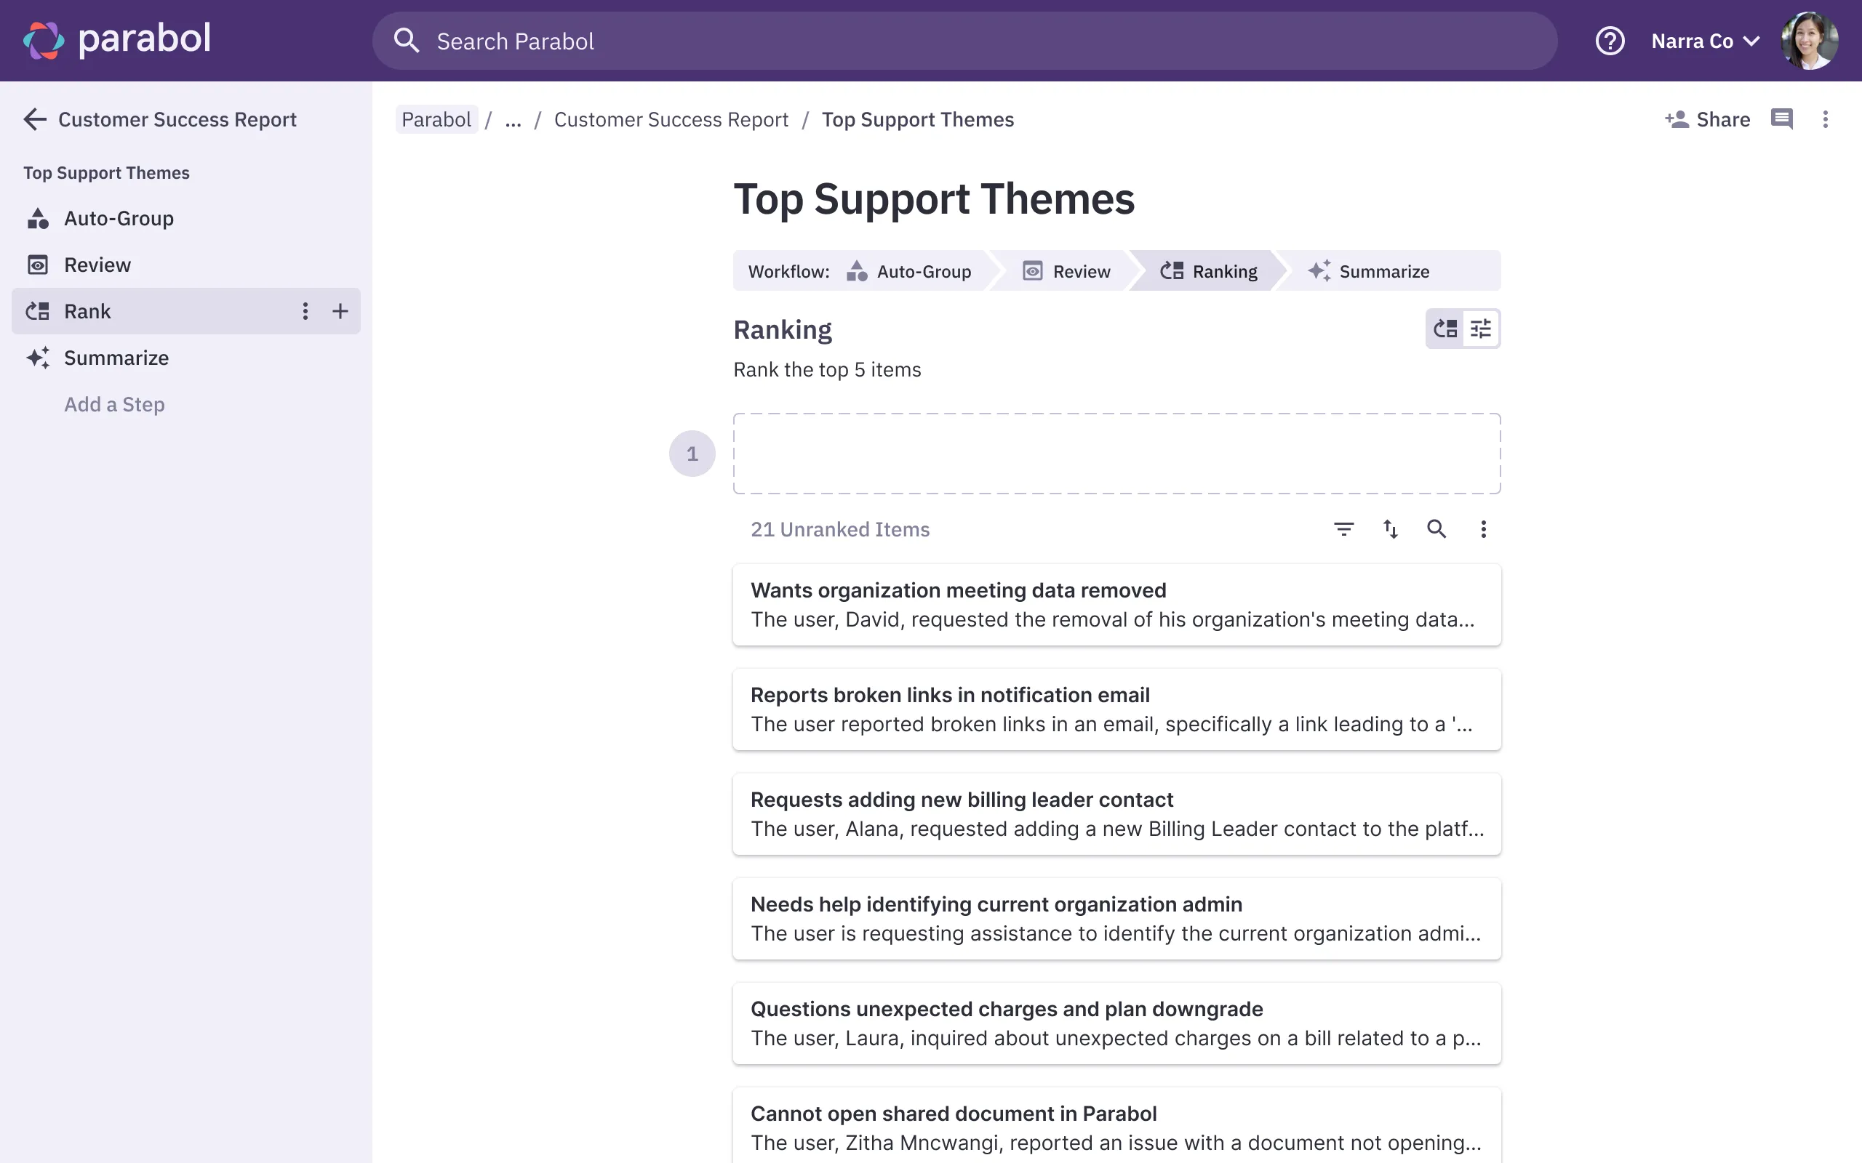Click the sort arrows icon for unranked items
The height and width of the screenshot is (1163, 1862).
tap(1391, 528)
